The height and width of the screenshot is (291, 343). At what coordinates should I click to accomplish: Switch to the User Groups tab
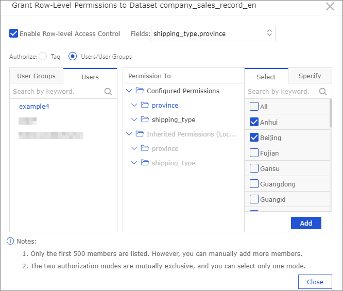coord(37,76)
